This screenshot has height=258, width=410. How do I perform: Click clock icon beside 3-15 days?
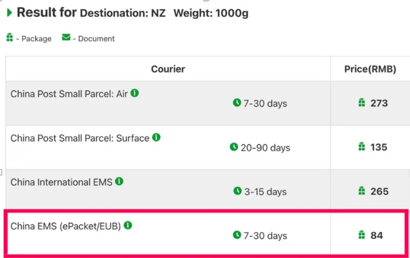point(238,191)
